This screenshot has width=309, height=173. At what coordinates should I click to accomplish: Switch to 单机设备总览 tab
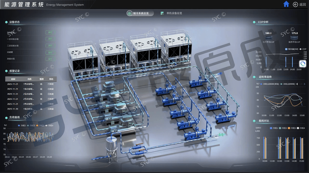click(174, 13)
